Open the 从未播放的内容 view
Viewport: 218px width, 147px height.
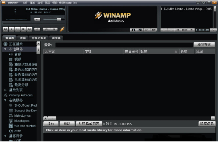25,80
